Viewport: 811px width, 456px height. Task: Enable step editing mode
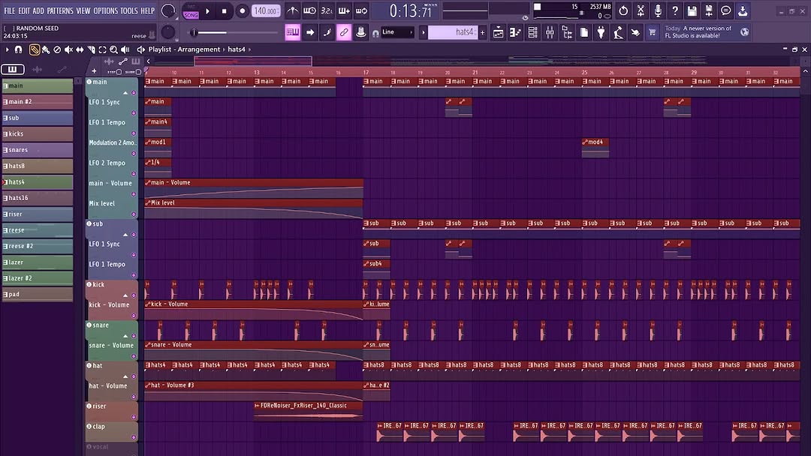[x=327, y=32]
